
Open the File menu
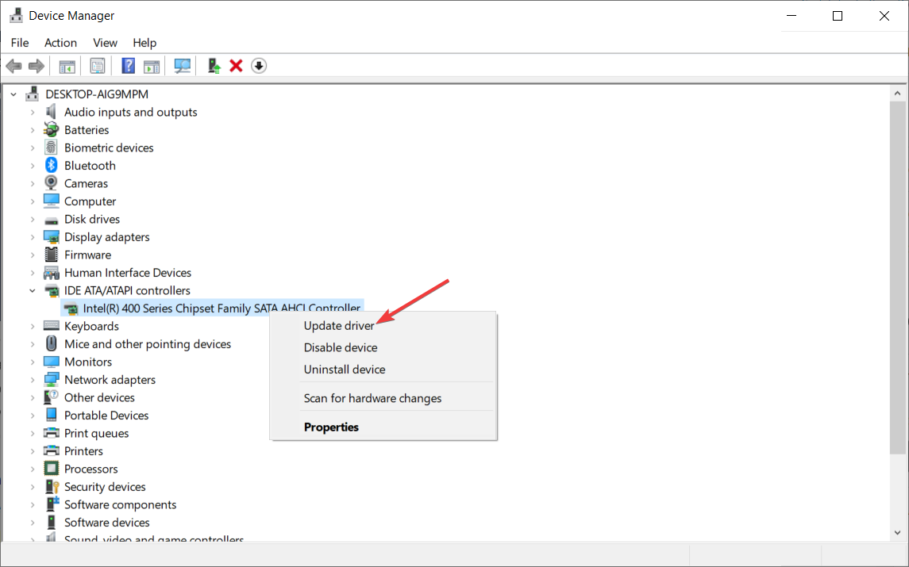[x=20, y=43]
